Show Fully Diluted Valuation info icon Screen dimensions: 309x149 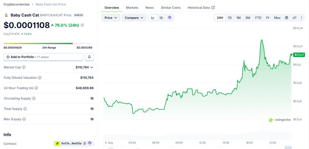pos(40,78)
